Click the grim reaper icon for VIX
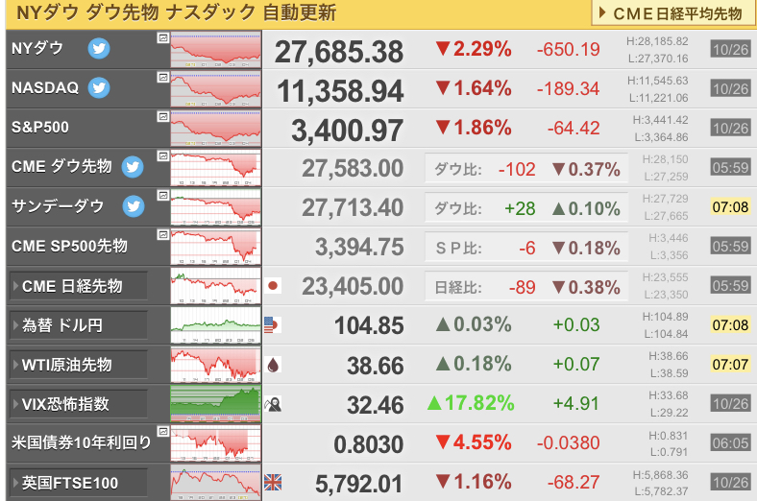Viewport: 757px width, 501px height. (273, 404)
